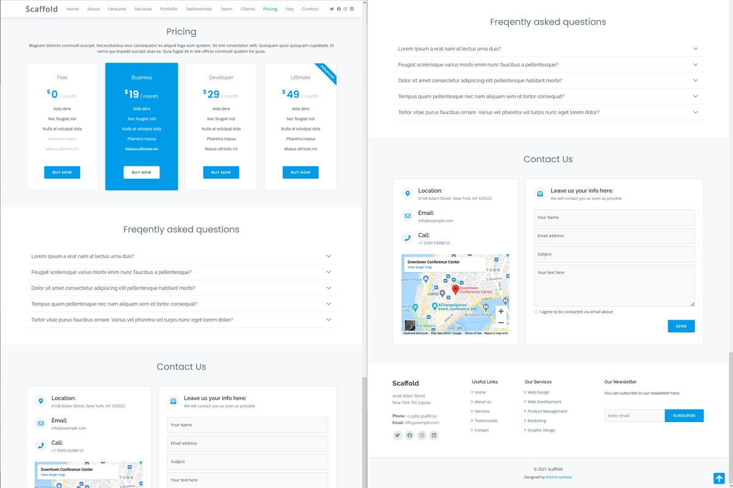Screen dimensions: 733x488
Task: Open 'Graphic Design' in footer services
Action: [x=541, y=430]
